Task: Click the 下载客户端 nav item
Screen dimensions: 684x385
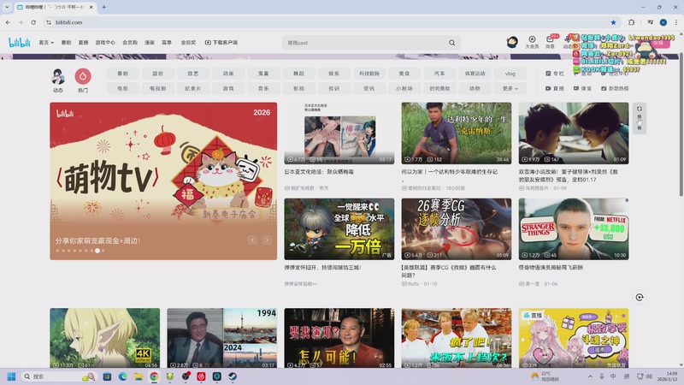Action: [x=221, y=42]
